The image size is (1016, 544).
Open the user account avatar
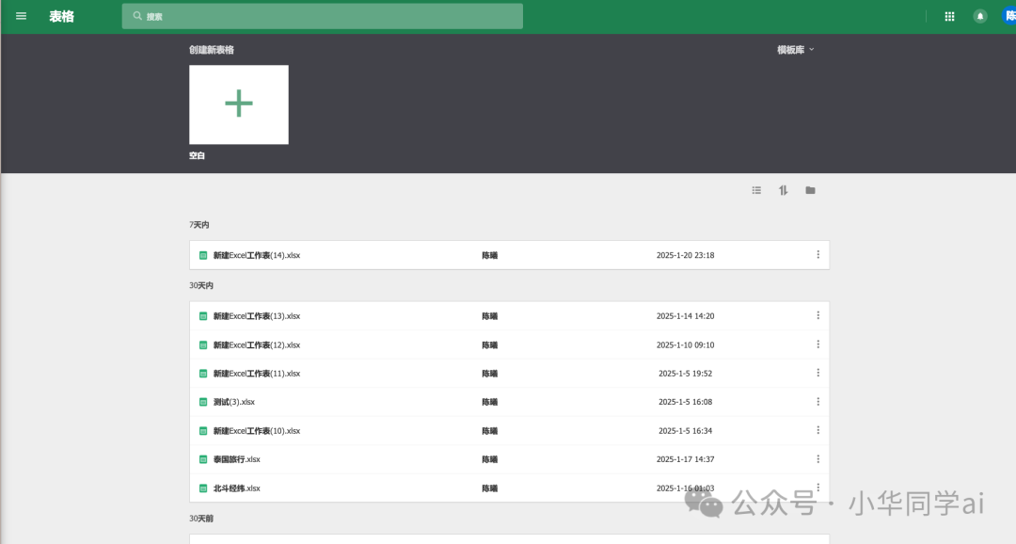[1008, 16]
